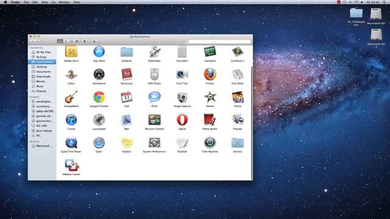
Task: Select QuickTime Player icon
Action: [x=71, y=142]
